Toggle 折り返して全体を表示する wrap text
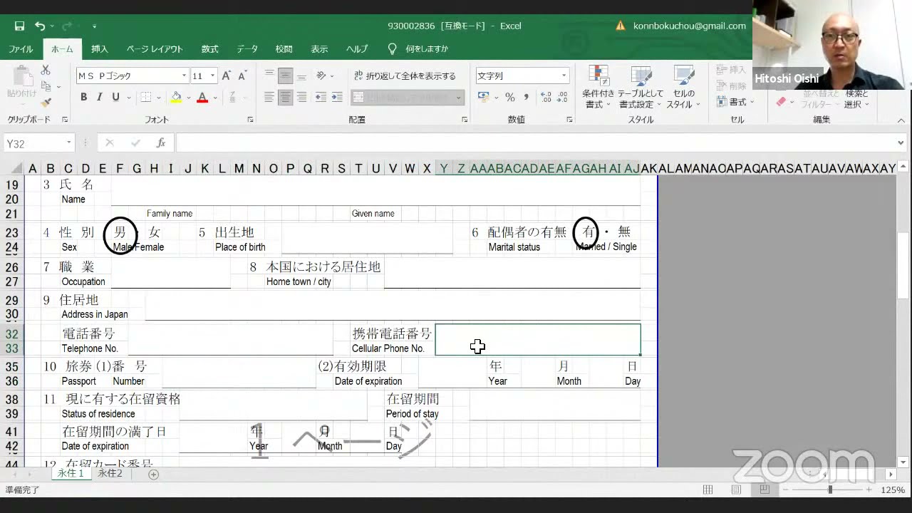912x513 pixels. pyautogui.click(x=405, y=76)
